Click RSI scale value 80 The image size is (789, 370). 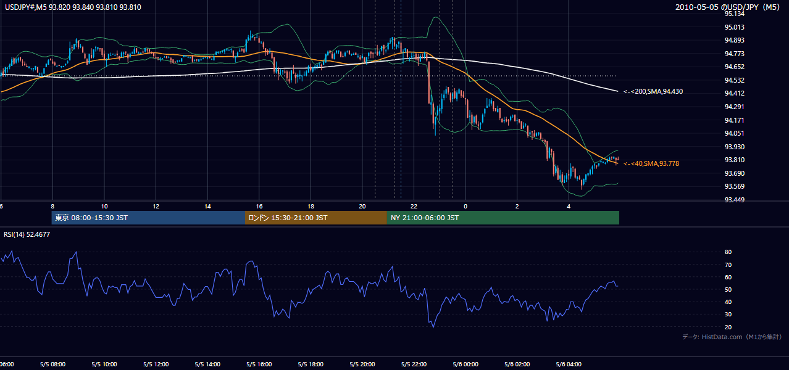click(x=728, y=252)
